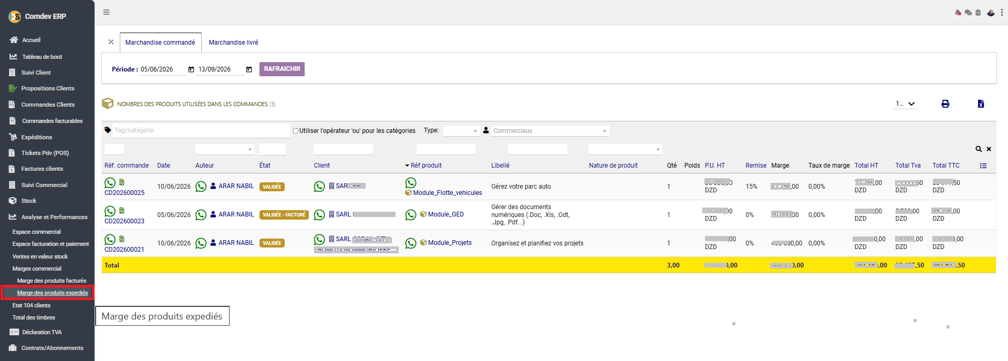Image resolution: width=1008 pixels, height=361 pixels.
Task: Open Accueil in the sidebar
Action: click(x=31, y=40)
